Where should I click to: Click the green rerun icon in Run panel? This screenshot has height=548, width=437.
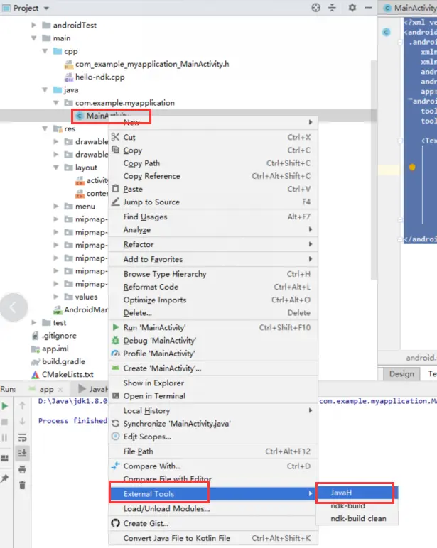coord(5,406)
